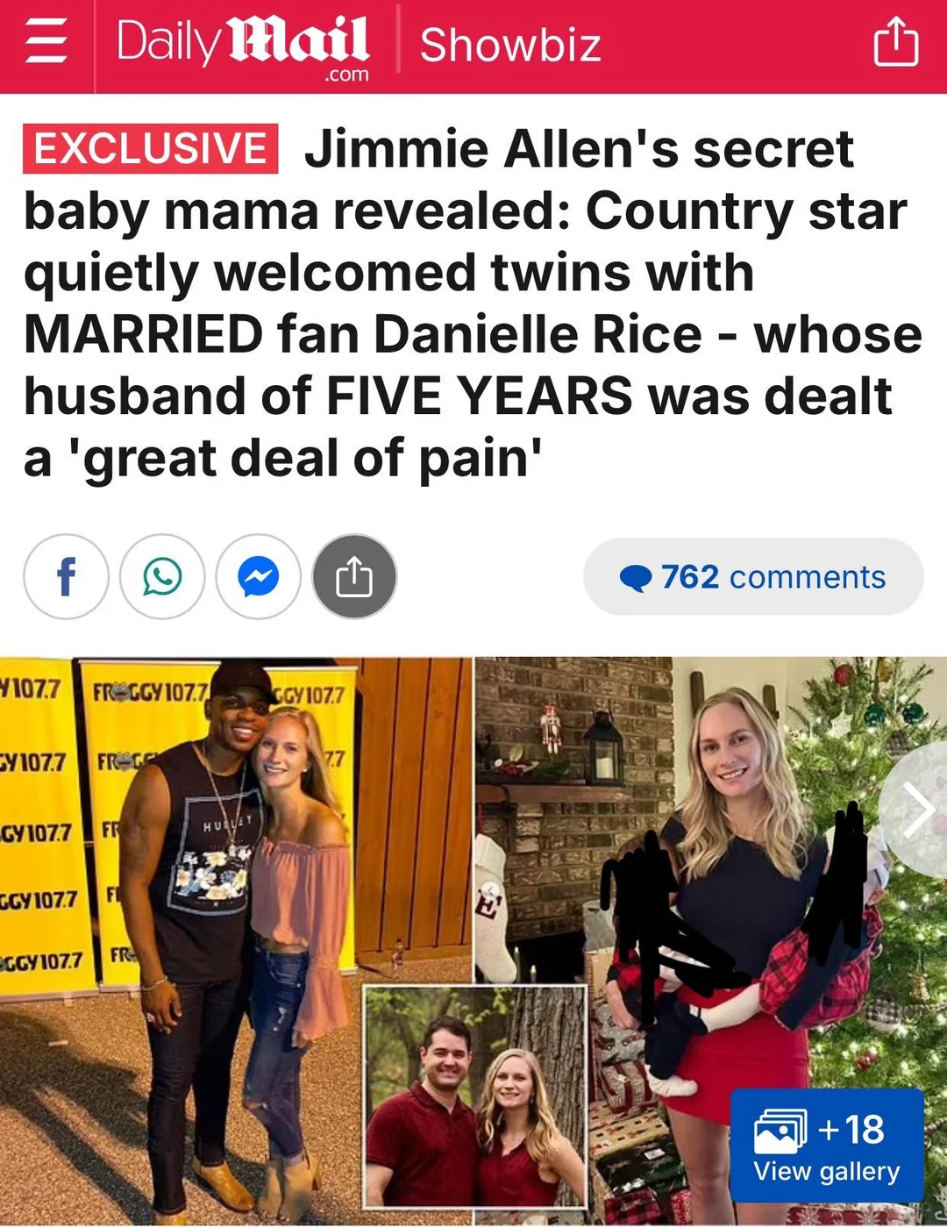Open the Showbiz section
This screenshot has height=1228, width=947.
coord(510,45)
